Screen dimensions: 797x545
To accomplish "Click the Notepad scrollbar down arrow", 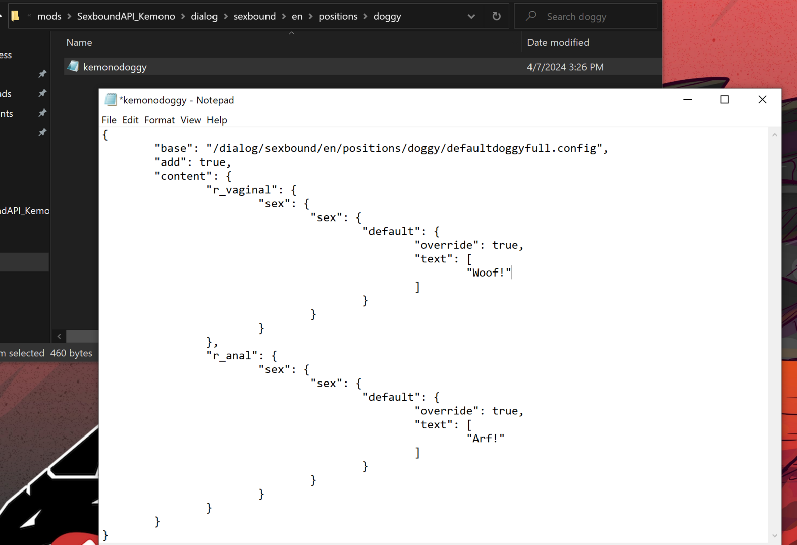I will pyautogui.click(x=775, y=536).
